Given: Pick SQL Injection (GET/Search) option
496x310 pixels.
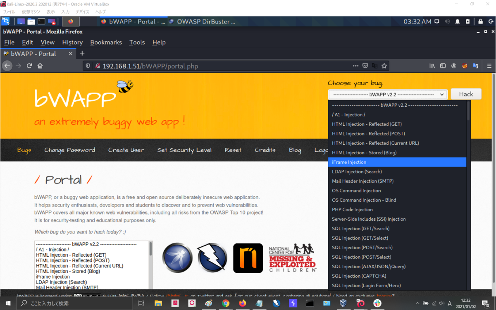Looking at the screenshot, I should [397, 229].
